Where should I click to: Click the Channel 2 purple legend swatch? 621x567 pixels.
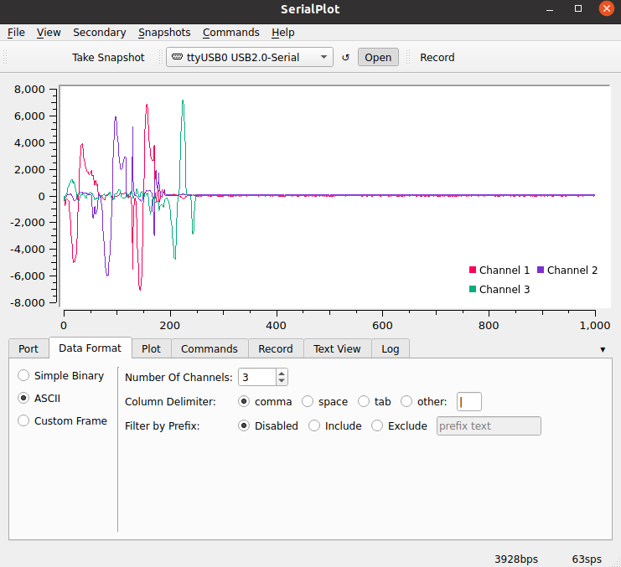tap(541, 270)
